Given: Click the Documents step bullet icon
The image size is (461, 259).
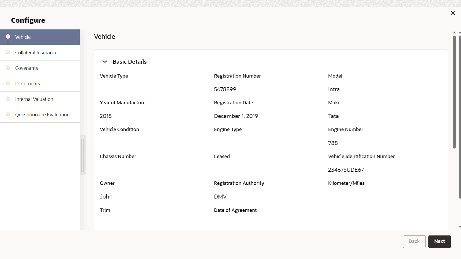Looking at the screenshot, I should (x=8, y=83).
